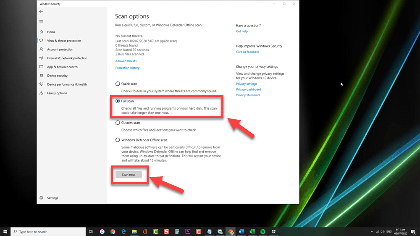Screen dimensions: 420x236
Task: Click the taskbar search box
Action: (x=48, y=231)
